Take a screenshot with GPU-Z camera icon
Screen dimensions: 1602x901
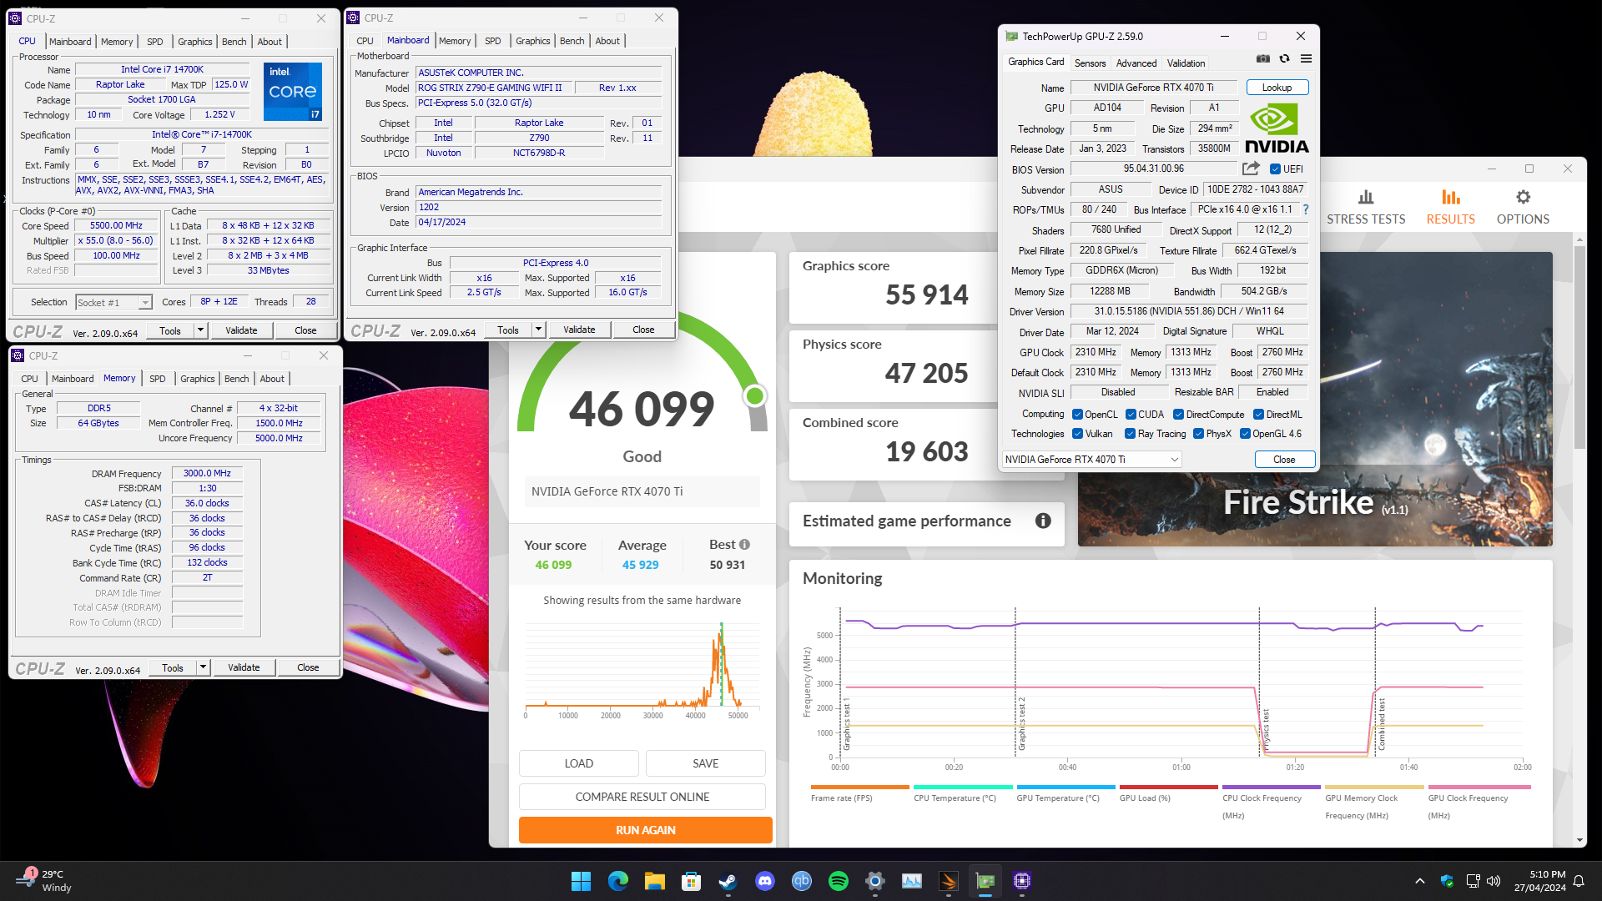pos(1262,59)
